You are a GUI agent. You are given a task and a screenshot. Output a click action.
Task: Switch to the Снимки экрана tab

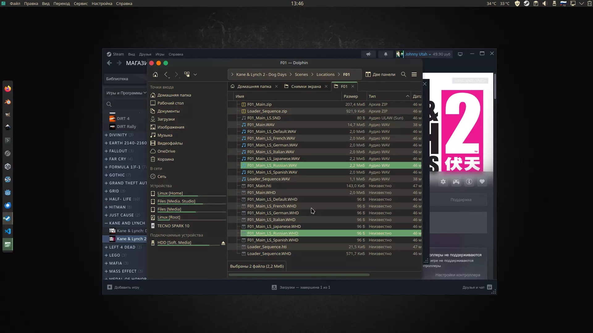pyautogui.click(x=306, y=86)
